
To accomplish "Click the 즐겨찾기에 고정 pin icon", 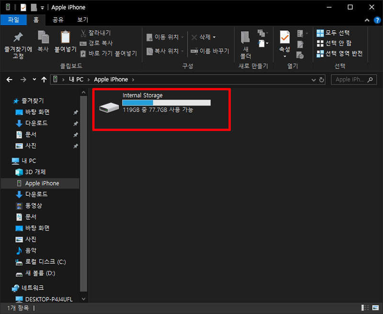I will 18,37.
